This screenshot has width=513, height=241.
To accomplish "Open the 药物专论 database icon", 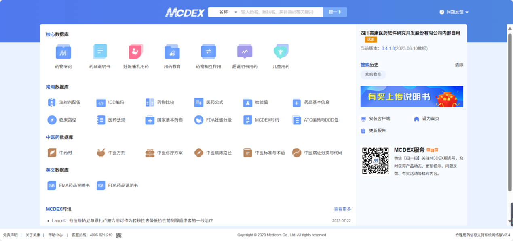I will tap(63, 52).
